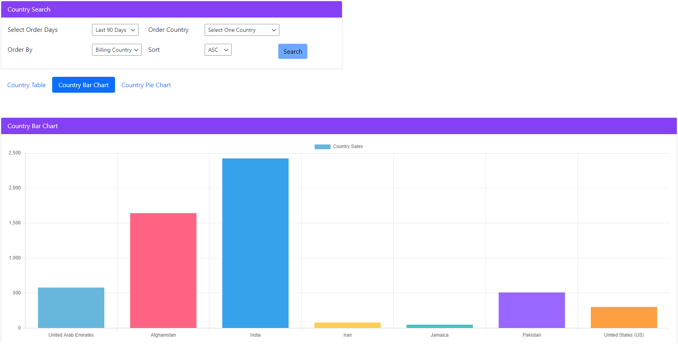
Task: Switch to the Country Pie Chart tab
Action: [x=146, y=85]
